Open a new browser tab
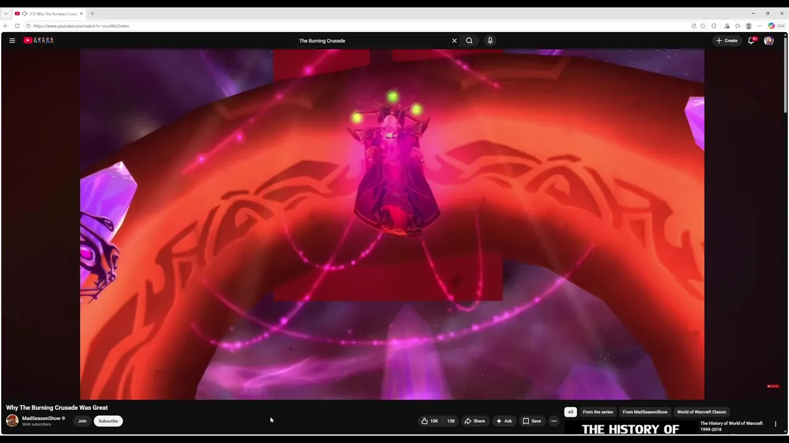 click(x=92, y=14)
